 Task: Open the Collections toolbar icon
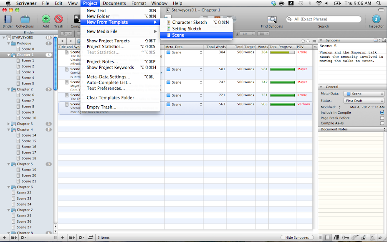25,19
